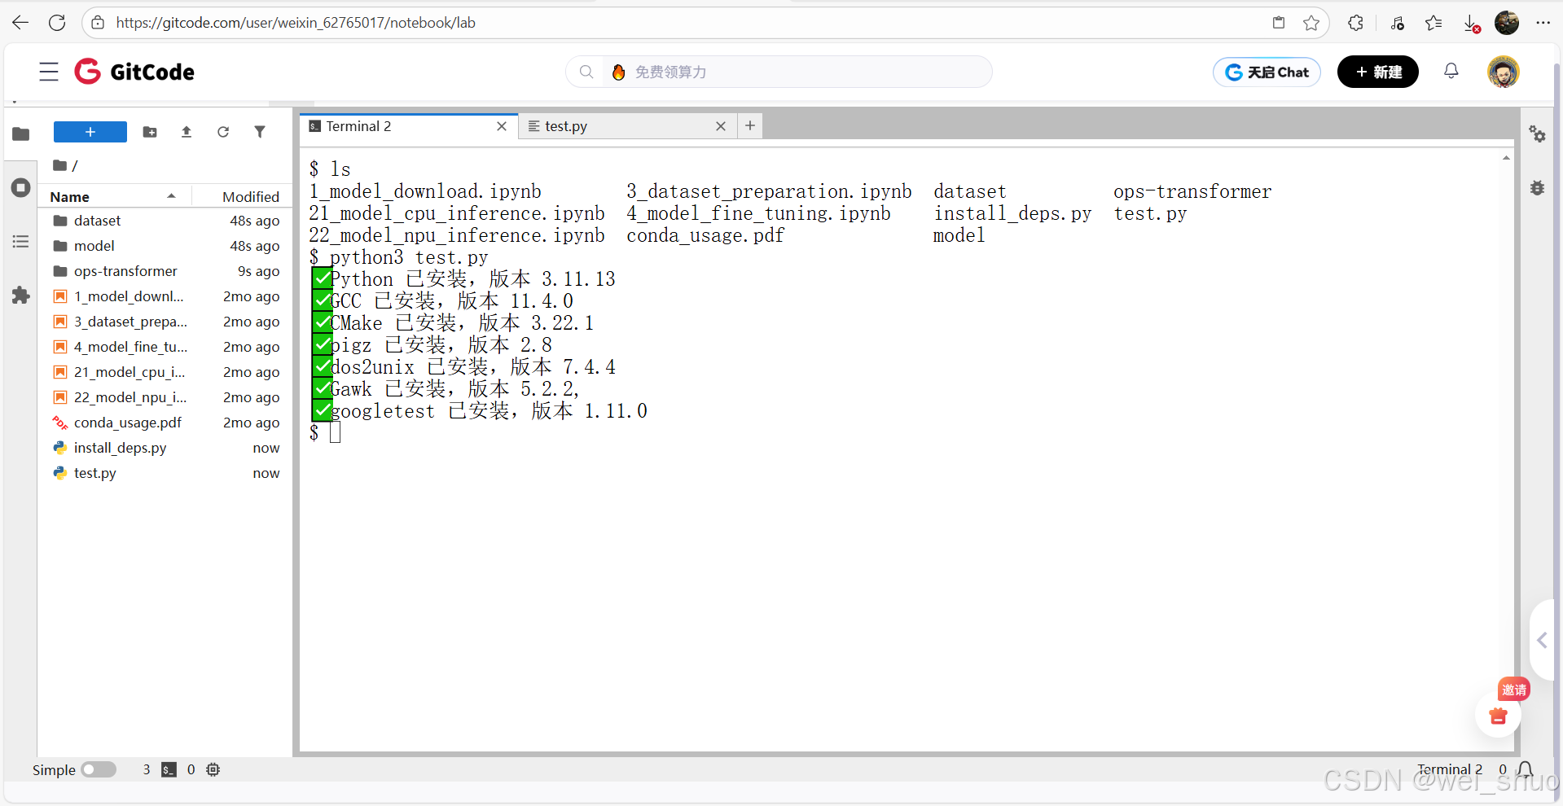This screenshot has height=806, width=1563.
Task: Click the 新建 button
Action: click(1376, 72)
